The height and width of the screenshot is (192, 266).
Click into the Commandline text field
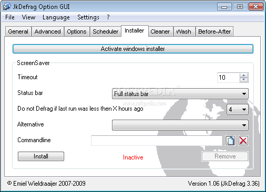click(157, 141)
